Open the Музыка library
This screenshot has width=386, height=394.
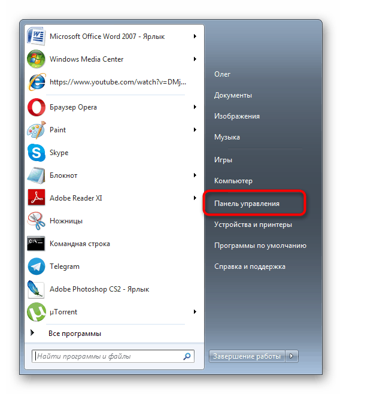(227, 137)
